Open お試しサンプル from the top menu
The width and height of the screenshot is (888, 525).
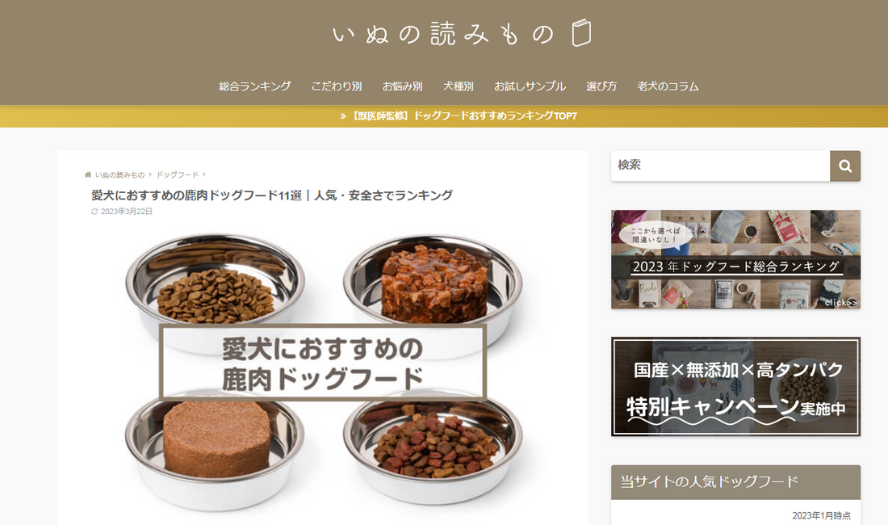530,86
